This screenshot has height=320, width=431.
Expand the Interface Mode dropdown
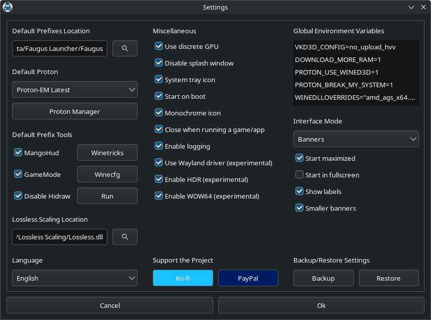pos(356,139)
